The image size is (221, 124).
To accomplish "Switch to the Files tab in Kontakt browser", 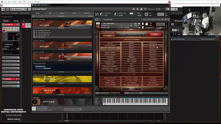I will 50,13.
